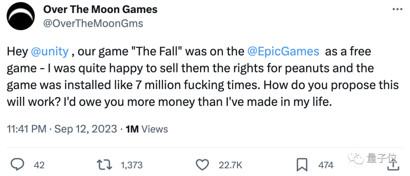Click the retweet arrows icon
Viewport: 410px width, 176px height.
pyautogui.click(x=105, y=165)
